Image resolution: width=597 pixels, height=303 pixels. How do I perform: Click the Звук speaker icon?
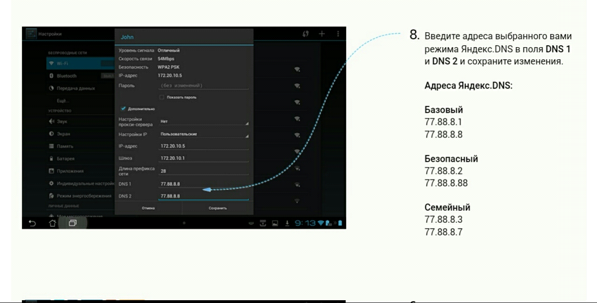(x=52, y=121)
